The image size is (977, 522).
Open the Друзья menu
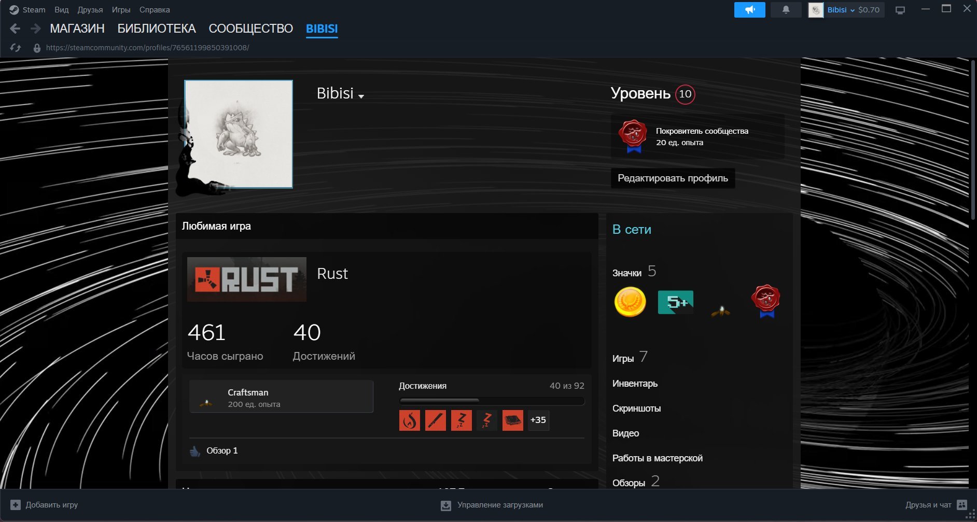click(x=90, y=10)
